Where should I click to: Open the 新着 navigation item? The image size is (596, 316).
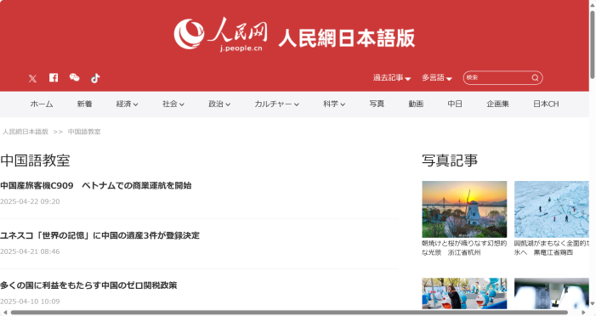tap(84, 104)
